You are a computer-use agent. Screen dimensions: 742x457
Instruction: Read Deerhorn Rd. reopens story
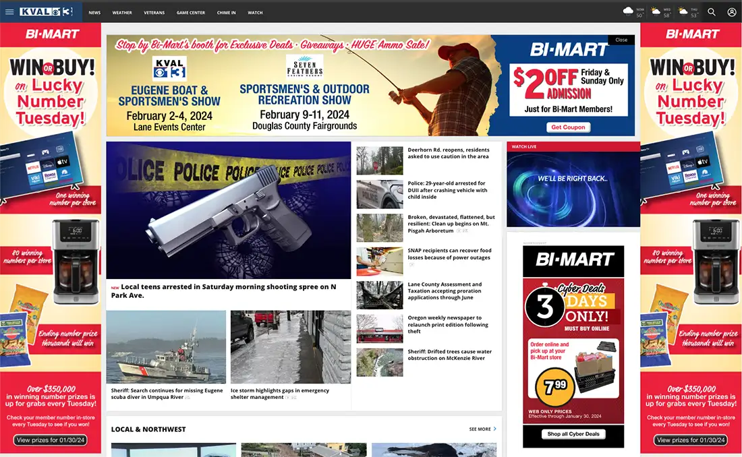(449, 153)
